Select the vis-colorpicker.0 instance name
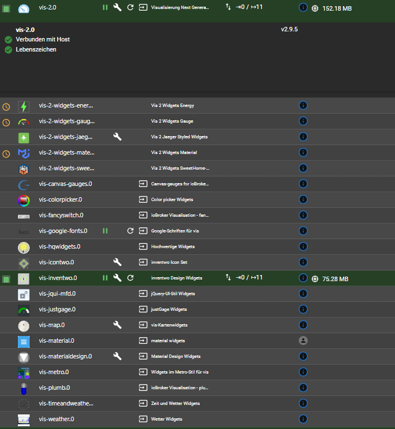 [60, 199]
